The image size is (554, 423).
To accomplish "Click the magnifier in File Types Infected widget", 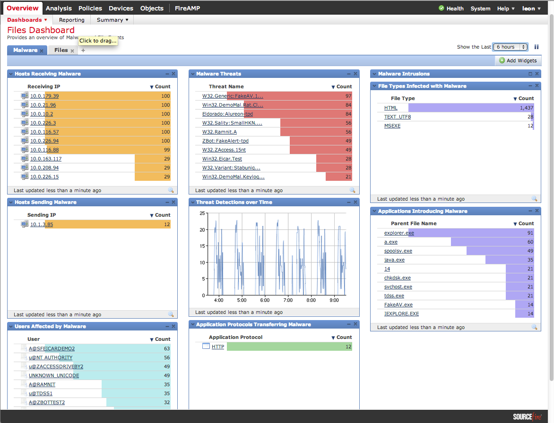I will 535,198.
